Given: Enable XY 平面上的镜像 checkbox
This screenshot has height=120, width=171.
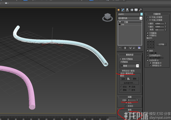Looking at the screenshot, I should point(148,20).
